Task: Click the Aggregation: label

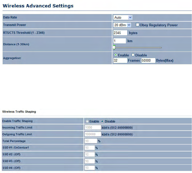Action: click(x=12, y=58)
